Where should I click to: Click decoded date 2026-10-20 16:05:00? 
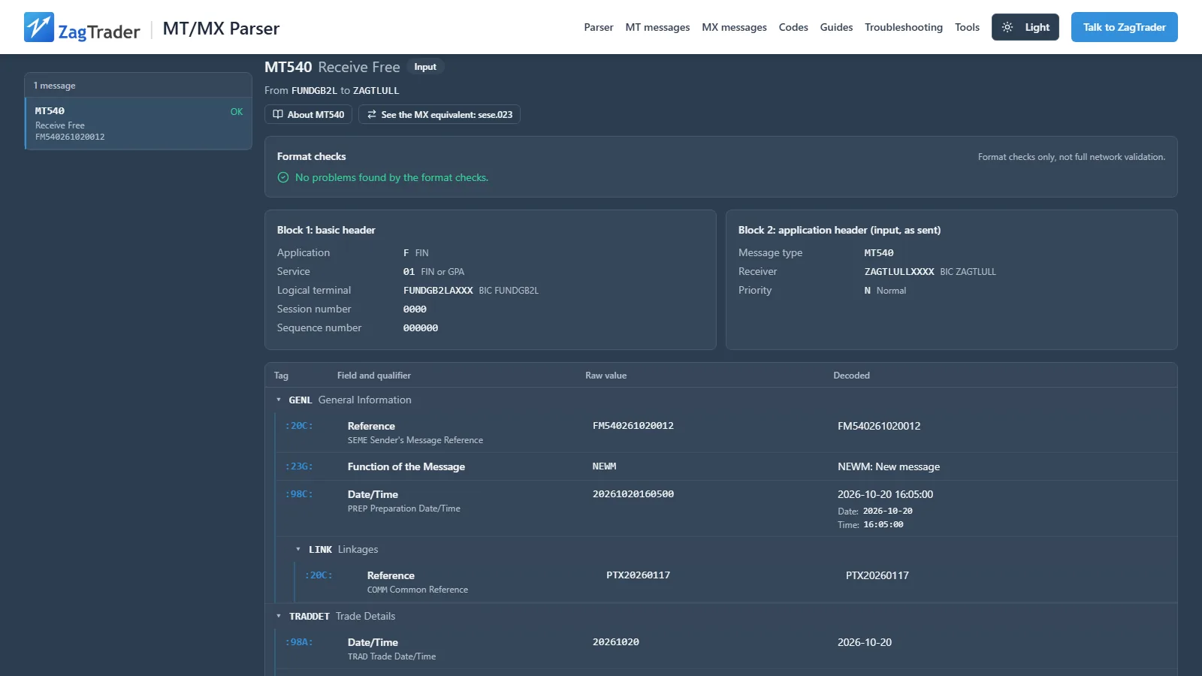(x=885, y=494)
